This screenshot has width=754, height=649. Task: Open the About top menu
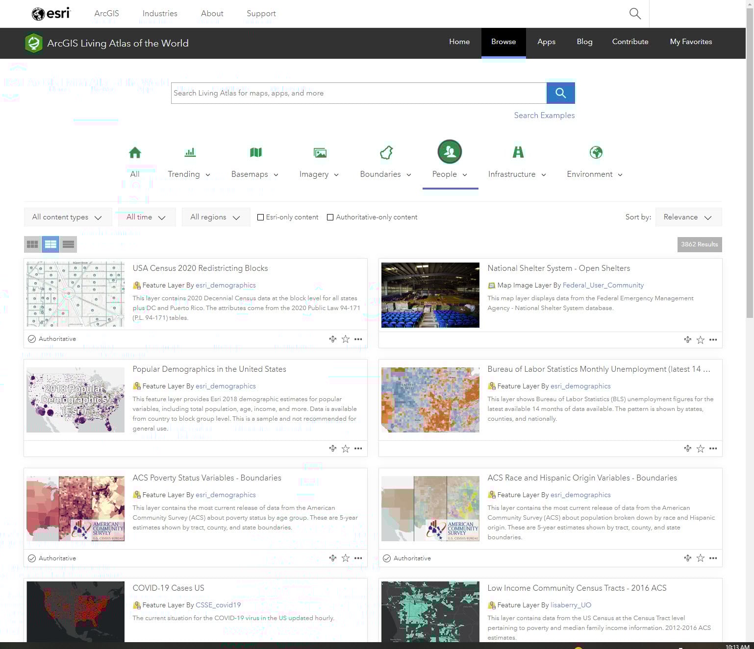tap(212, 14)
